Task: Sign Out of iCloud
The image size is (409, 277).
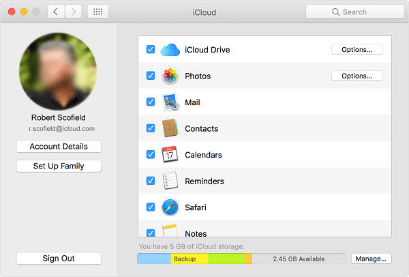Action: tap(59, 258)
